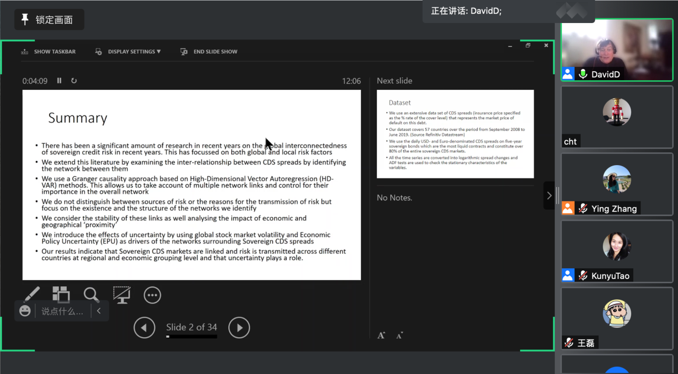Click the next slide Dataset thumbnail
The height and width of the screenshot is (374, 678).
click(455, 134)
